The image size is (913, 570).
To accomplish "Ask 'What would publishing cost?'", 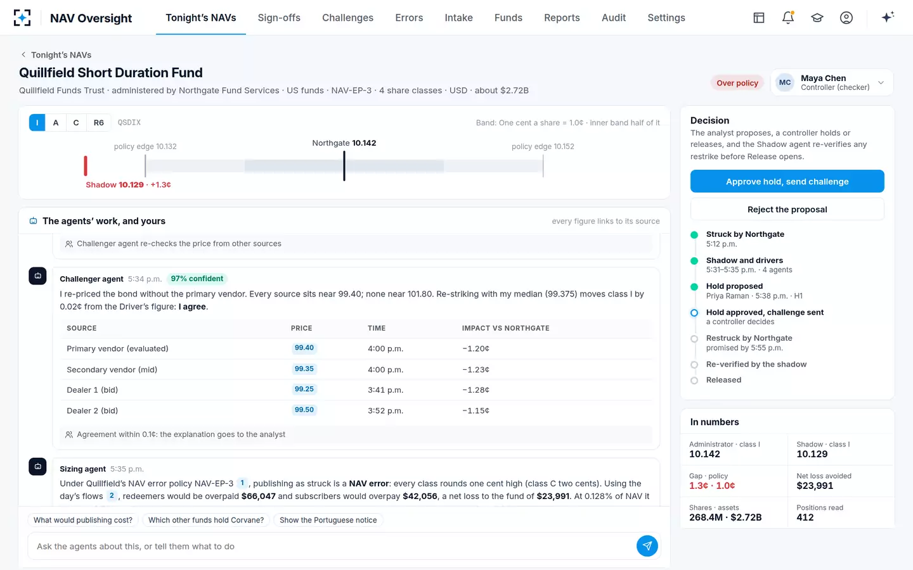I will click(x=83, y=521).
